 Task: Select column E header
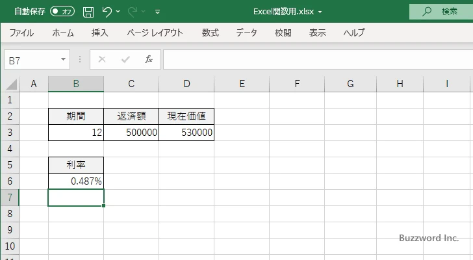coord(242,84)
